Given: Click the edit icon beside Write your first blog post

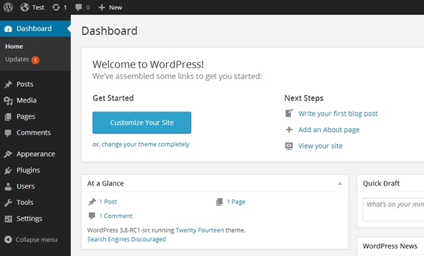Looking at the screenshot, I should (x=289, y=113).
